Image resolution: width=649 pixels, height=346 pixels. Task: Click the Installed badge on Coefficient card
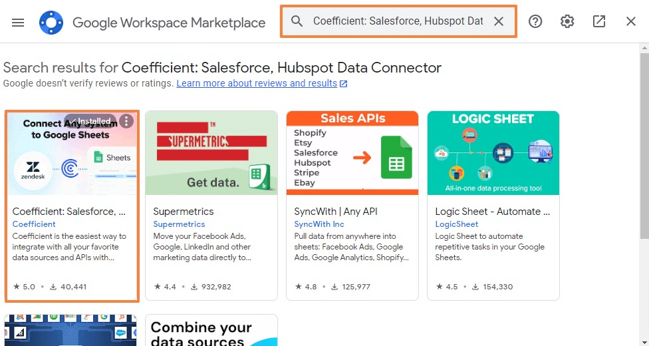(90, 121)
